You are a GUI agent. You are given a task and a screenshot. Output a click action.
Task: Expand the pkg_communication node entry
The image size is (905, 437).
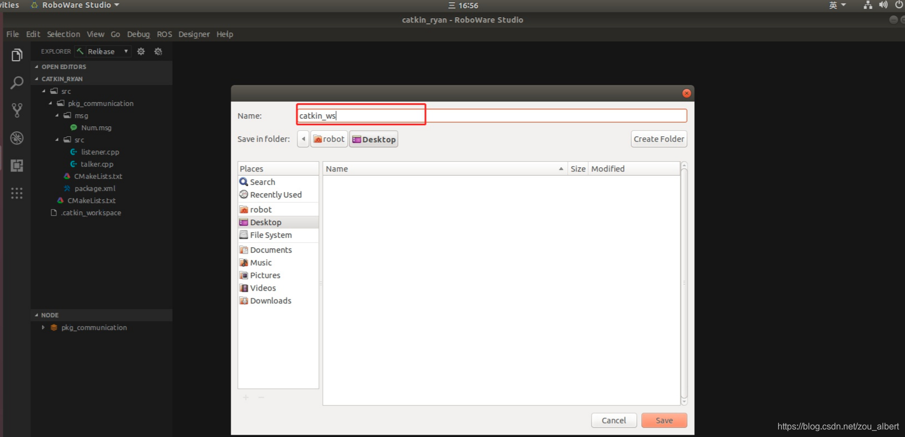(43, 327)
